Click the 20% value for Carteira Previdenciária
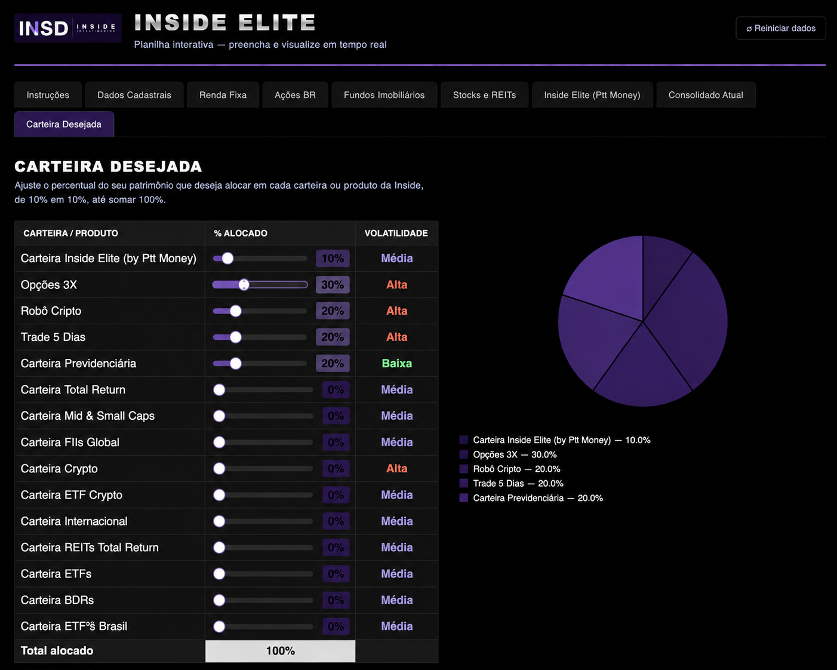This screenshot has width=837, height=670. (x=333, y=364)
